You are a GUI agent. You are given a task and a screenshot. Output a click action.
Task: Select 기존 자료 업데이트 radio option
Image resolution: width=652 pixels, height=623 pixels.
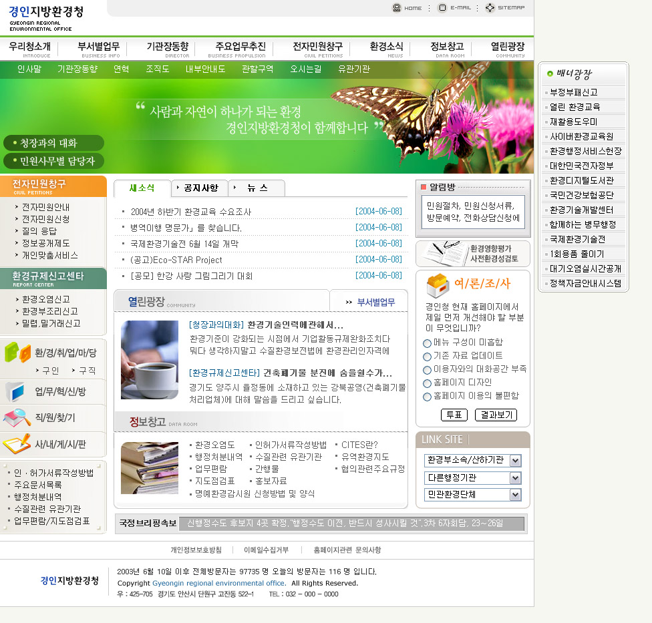click(428, 357)
